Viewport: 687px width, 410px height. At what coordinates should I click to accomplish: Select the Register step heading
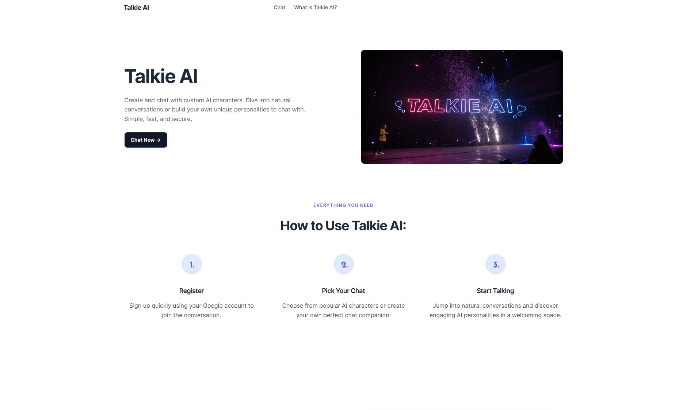pyautogui.click(x=191, y=291)
